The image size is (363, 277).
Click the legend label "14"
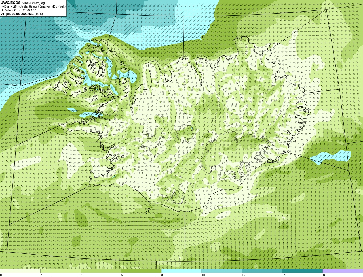click(x=284, y=275)
